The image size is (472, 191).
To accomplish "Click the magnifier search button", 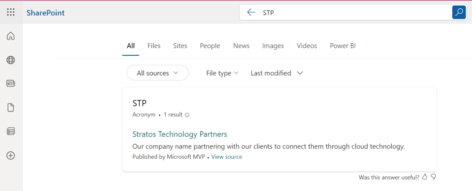I will tap(459, 12).
